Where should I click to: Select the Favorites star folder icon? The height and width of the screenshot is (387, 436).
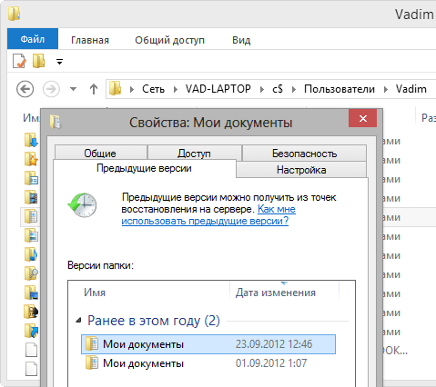31,159
